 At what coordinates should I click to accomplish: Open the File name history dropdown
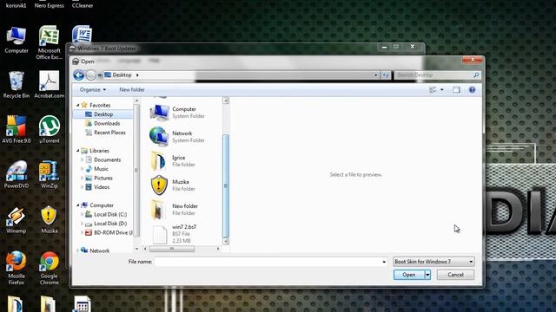pyautogui.click(x=384, y=262)
